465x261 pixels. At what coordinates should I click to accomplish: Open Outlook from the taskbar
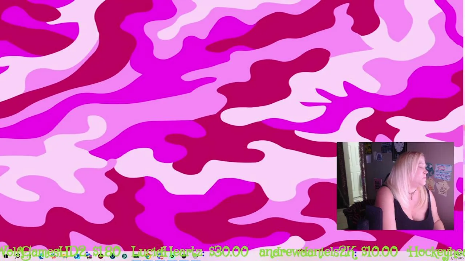[77, 256]
